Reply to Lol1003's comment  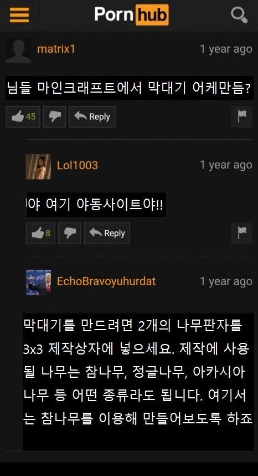107,233
